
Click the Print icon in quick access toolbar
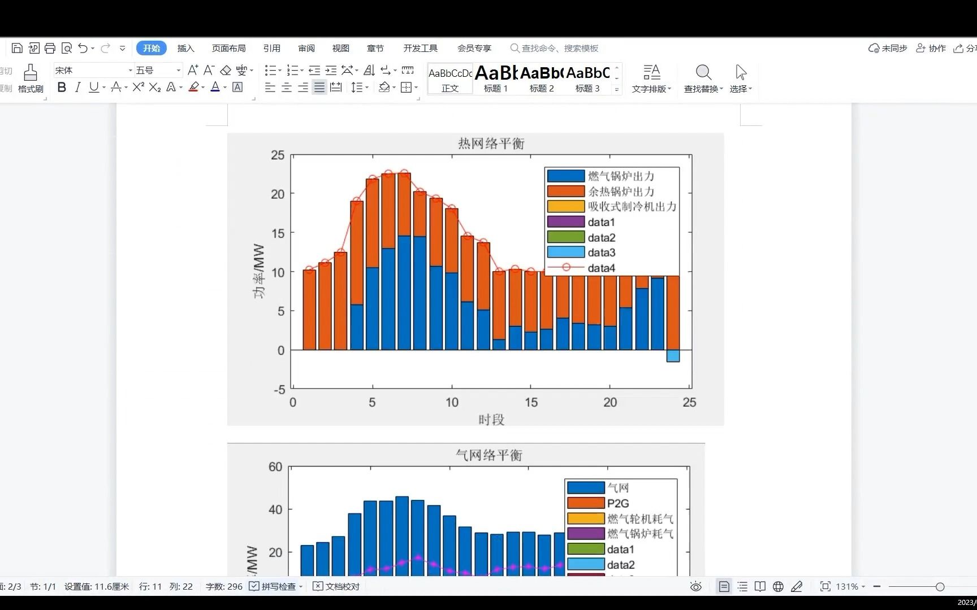(50, 48)
